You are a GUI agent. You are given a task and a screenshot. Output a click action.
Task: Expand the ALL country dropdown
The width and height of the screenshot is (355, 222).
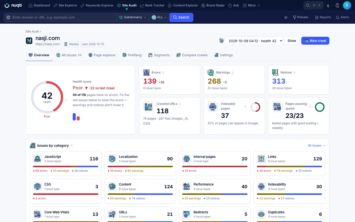(x=159, y=17)
